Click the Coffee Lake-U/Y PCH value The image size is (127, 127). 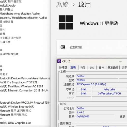point(109,93)
